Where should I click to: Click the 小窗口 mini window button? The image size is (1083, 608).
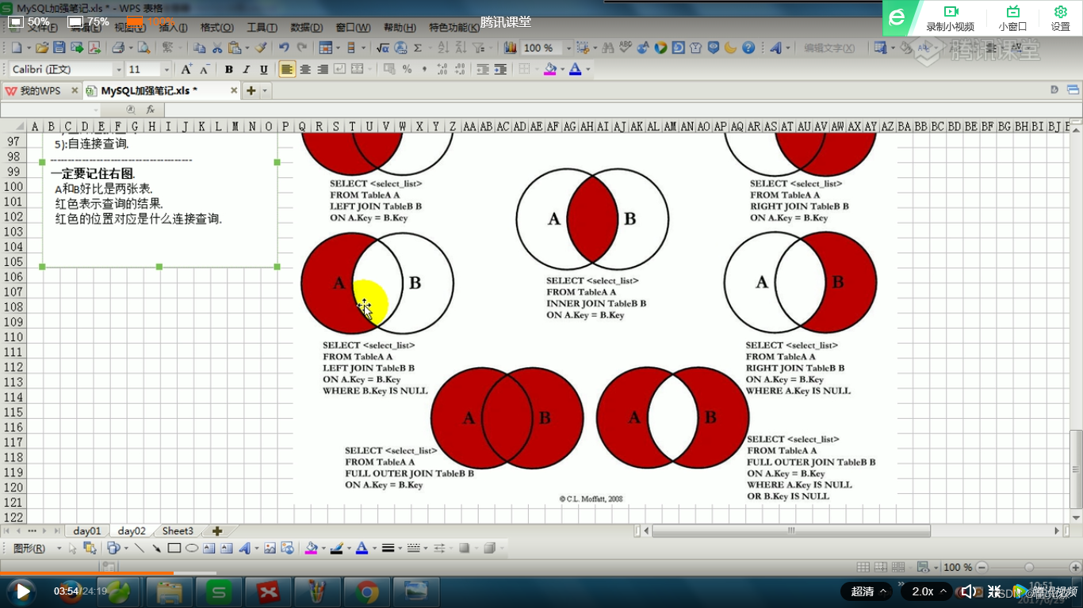click(x=1012, y=18)
